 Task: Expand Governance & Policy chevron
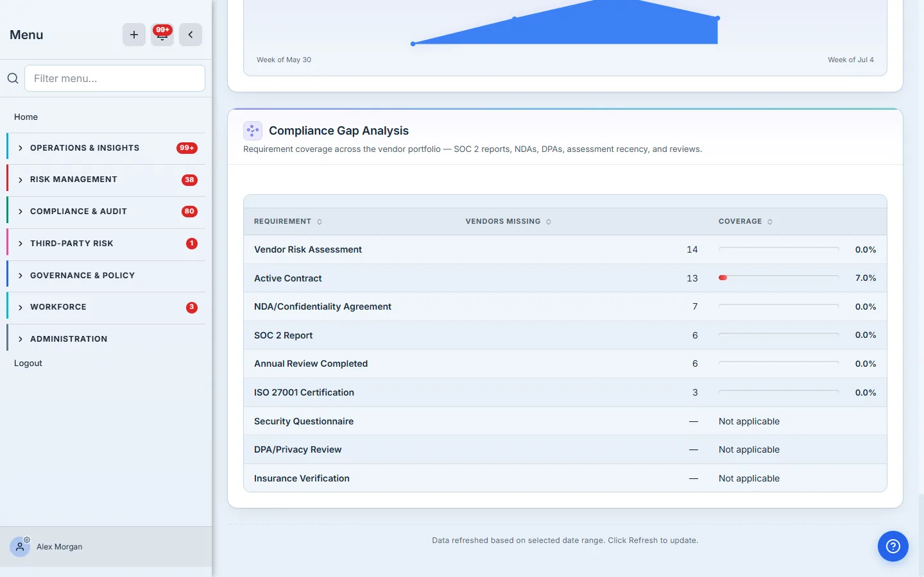tap(21, 276)
